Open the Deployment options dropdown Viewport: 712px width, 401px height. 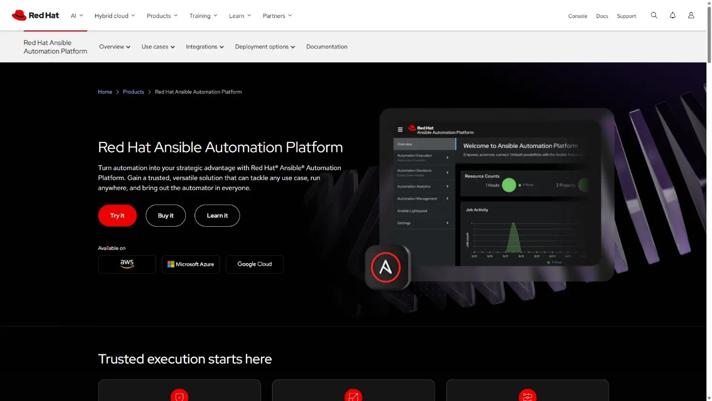[265, 47]
